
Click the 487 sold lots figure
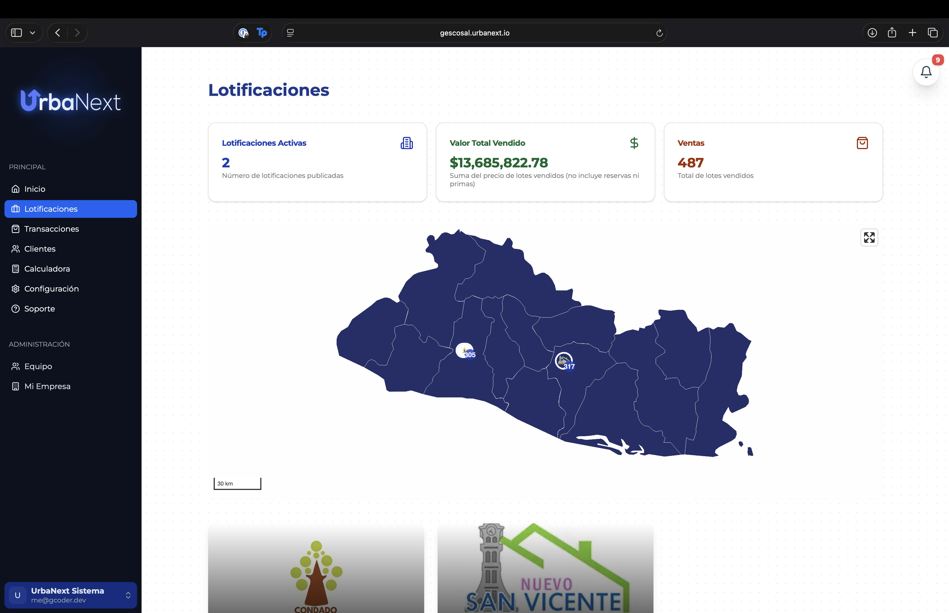coord(690,162)
